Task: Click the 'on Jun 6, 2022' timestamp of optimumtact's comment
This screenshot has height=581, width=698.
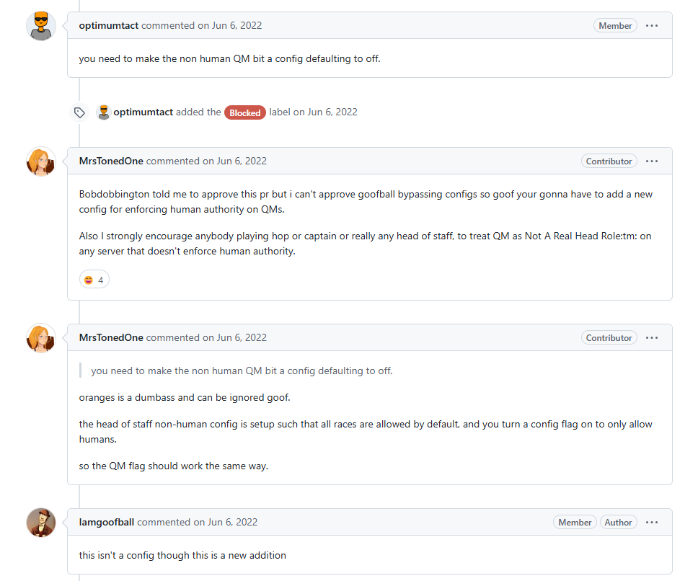Action: point(230,25)
